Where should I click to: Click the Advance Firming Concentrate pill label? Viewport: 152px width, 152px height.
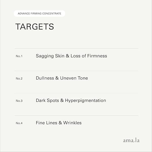tap(40, 13)
